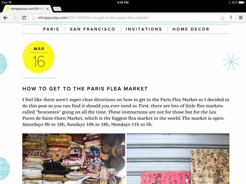
Task: Start voice search with the microphone icon
Action: point(231,18)
